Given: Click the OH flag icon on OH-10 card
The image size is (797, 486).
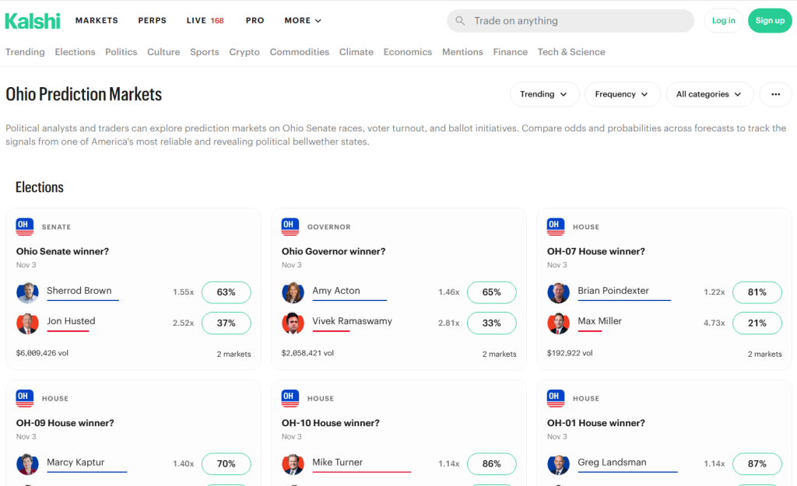Looking at the screenshot, I should [x=290, y=398].
